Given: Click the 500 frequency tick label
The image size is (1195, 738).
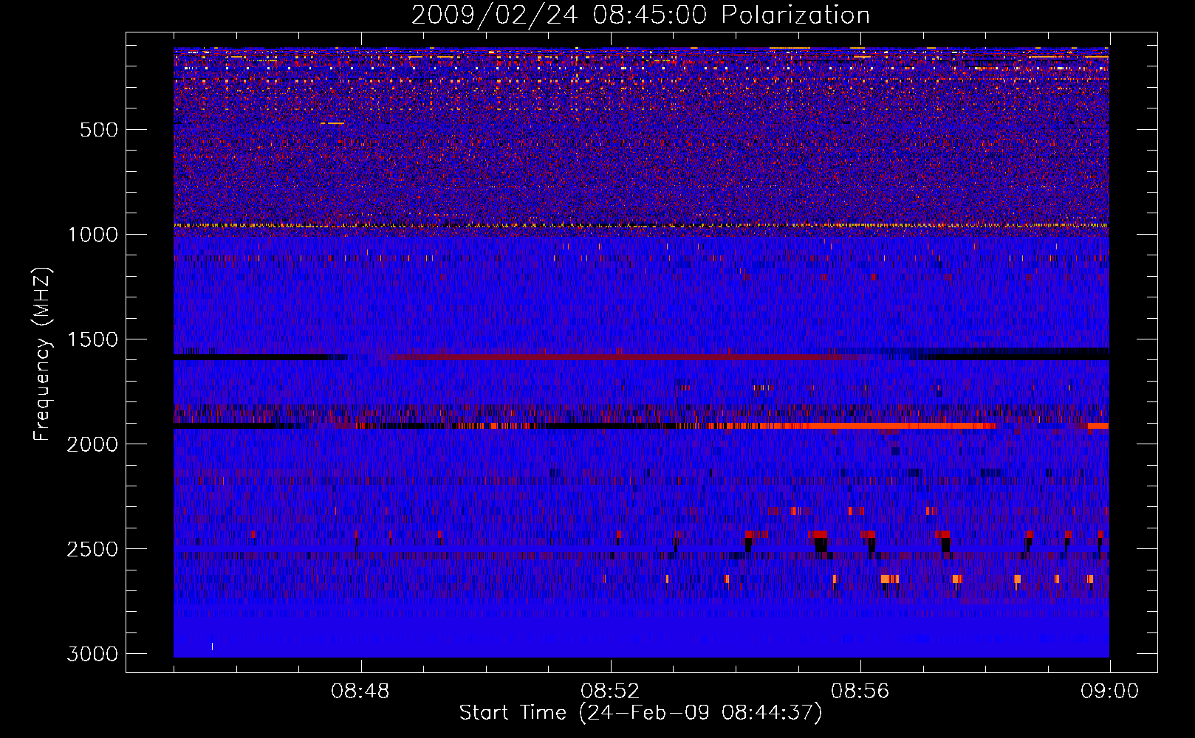Looking at the screenshot, I should pos(99,130).
